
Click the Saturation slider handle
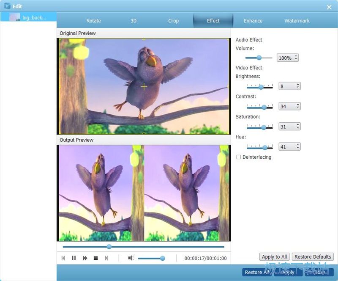[x=264, y=127]
